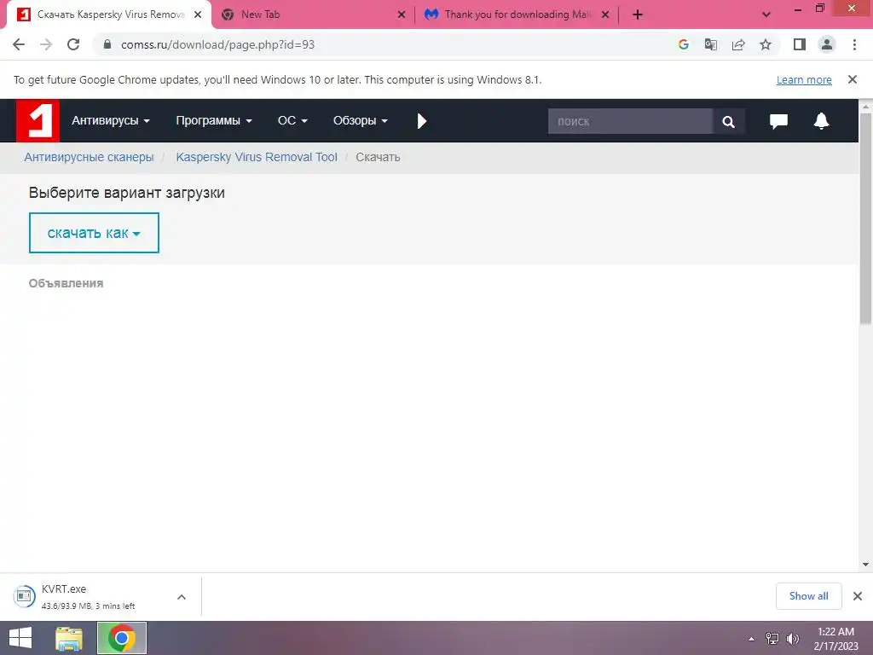Click the Show all downloads button
Image resolution: width=873 pixels, height=655 pixels.
point(808,596)
